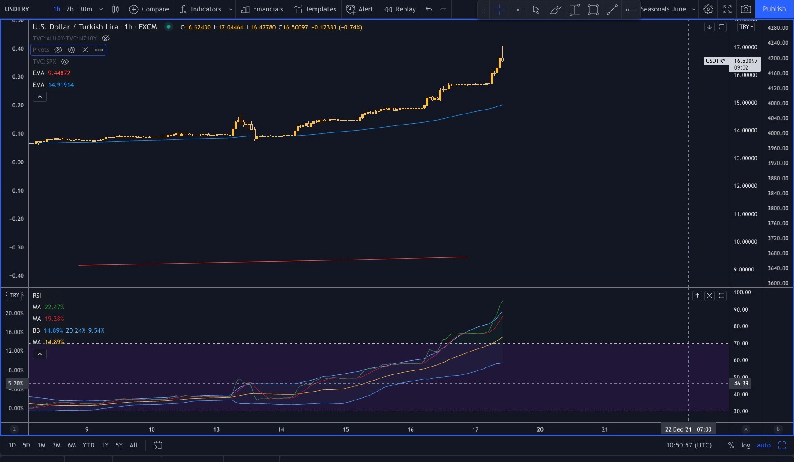Show hidden TVC:AU10Y-TVC:NZ10Y series
794x462 pixels.
(106, 38)
